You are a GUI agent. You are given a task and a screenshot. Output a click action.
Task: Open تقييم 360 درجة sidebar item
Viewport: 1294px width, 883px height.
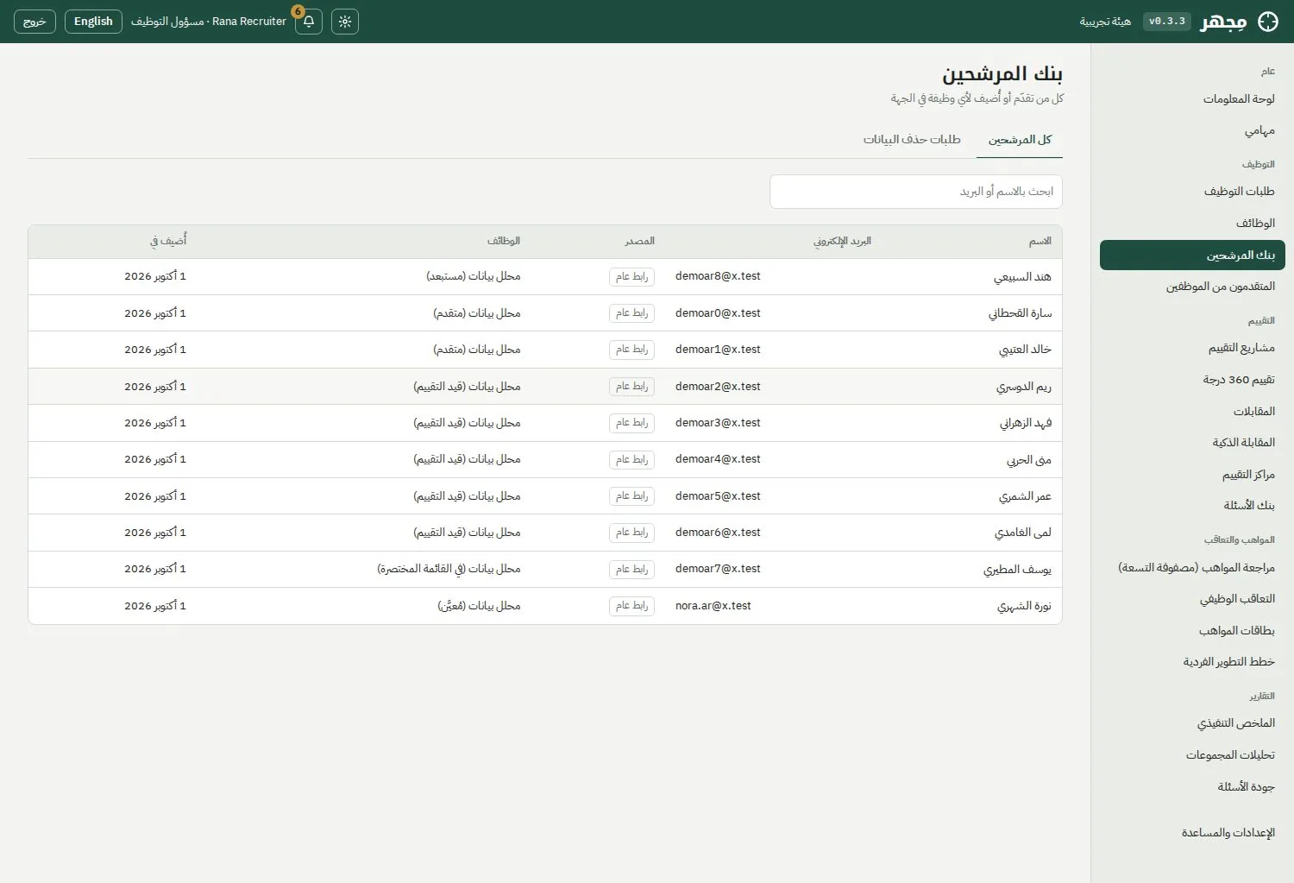click(x=1192, y=380)
